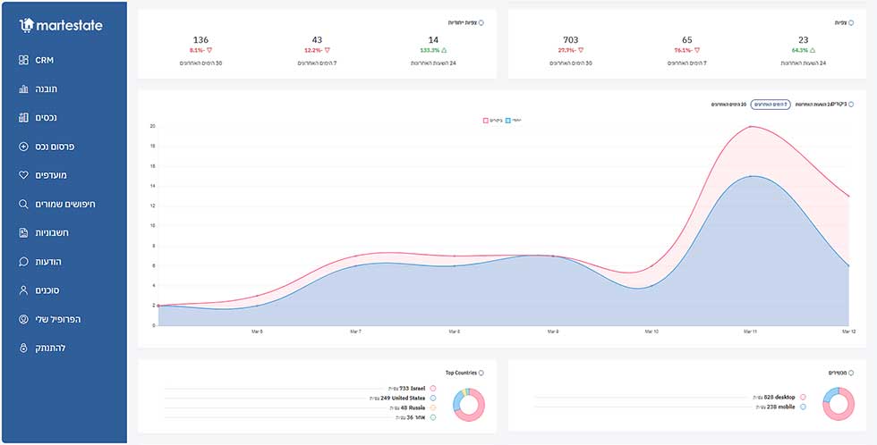Screen dimensions: 877x445
Task: Toggle the blue unique legend box
Action: point(508,120)
